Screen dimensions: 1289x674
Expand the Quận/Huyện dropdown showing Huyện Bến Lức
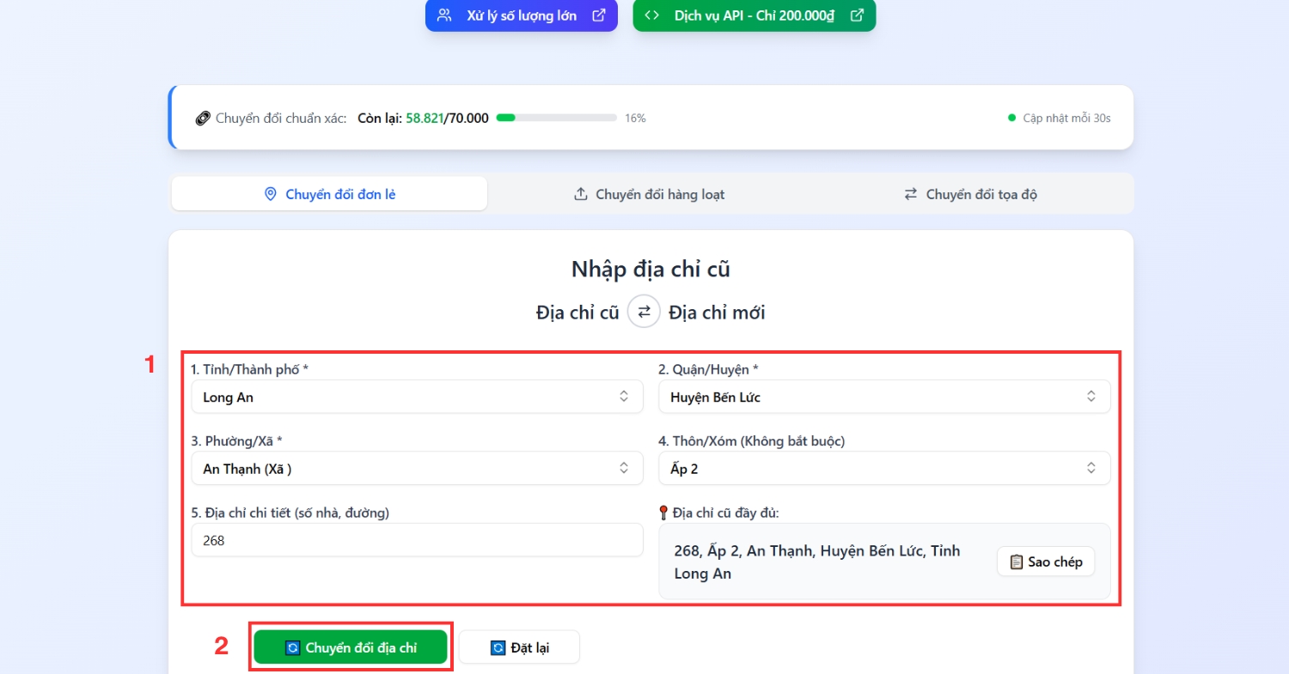(884, 397)
